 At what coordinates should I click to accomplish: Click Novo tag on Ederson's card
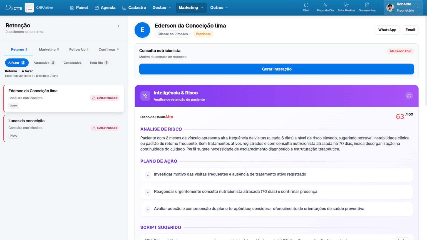[x=14, y=106]
